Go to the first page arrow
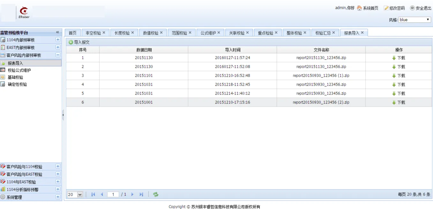This screenshot has width=433, height=213. (x=93, y=195)
